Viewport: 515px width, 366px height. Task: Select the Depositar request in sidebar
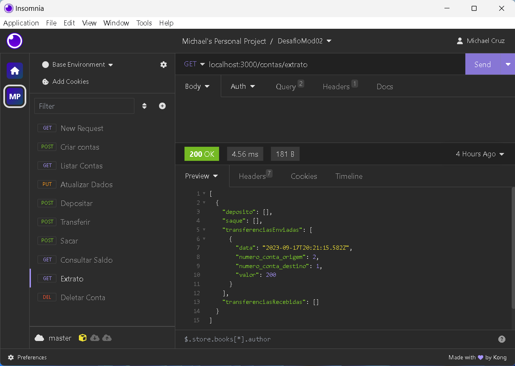click(x=76, y=203)
